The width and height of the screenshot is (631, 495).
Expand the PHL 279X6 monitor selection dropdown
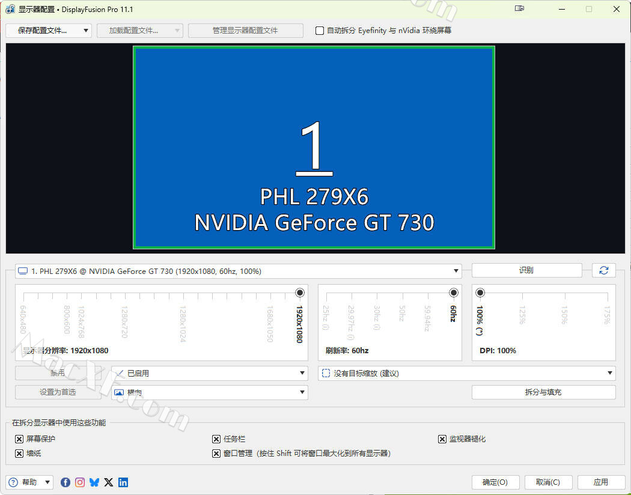[239, 272]
